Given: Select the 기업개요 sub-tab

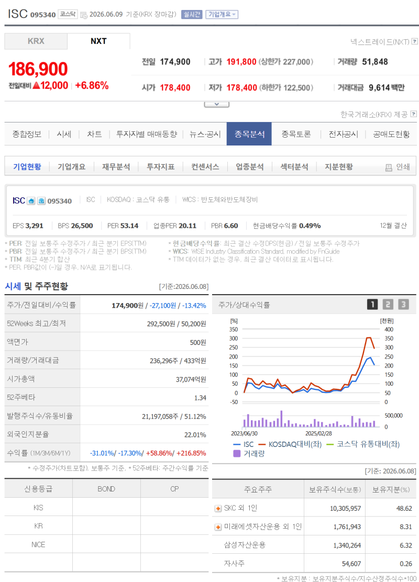Looking at the screenshot, I should tap(71, 166).
